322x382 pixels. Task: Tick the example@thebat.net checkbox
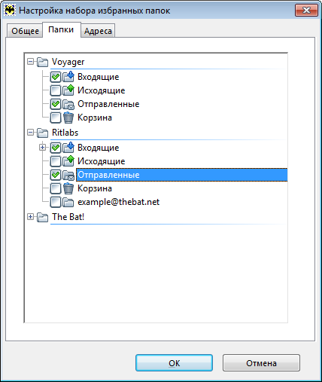coord(56,202)
